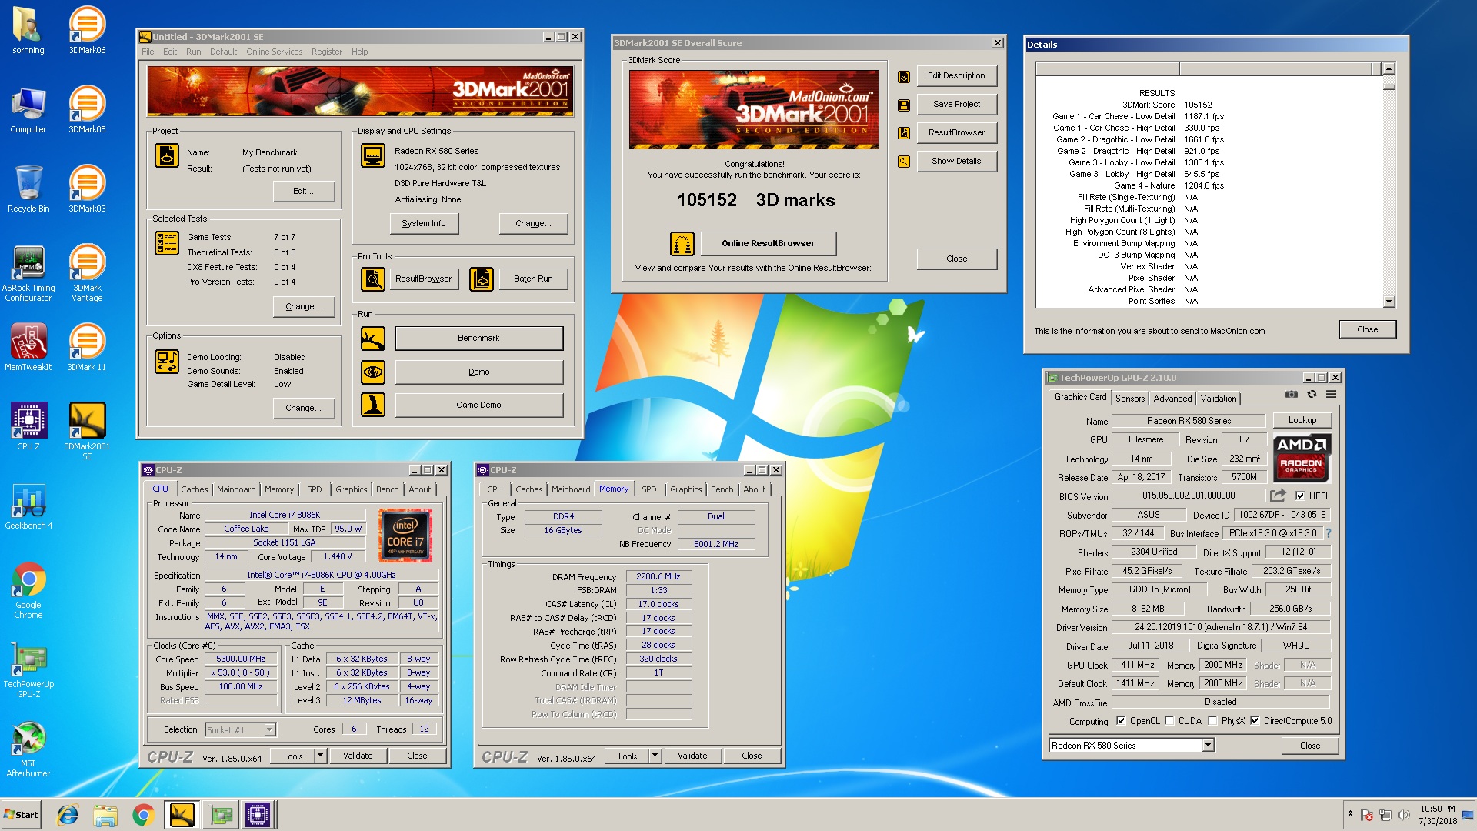Toggle the UEFI checkbox in GPU-Z

point(1300,496)
